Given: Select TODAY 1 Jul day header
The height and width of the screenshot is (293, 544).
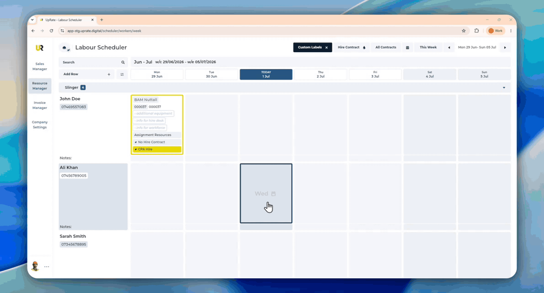Looking at the screenshot, I should pyautogui.click(x=266, y=74).
